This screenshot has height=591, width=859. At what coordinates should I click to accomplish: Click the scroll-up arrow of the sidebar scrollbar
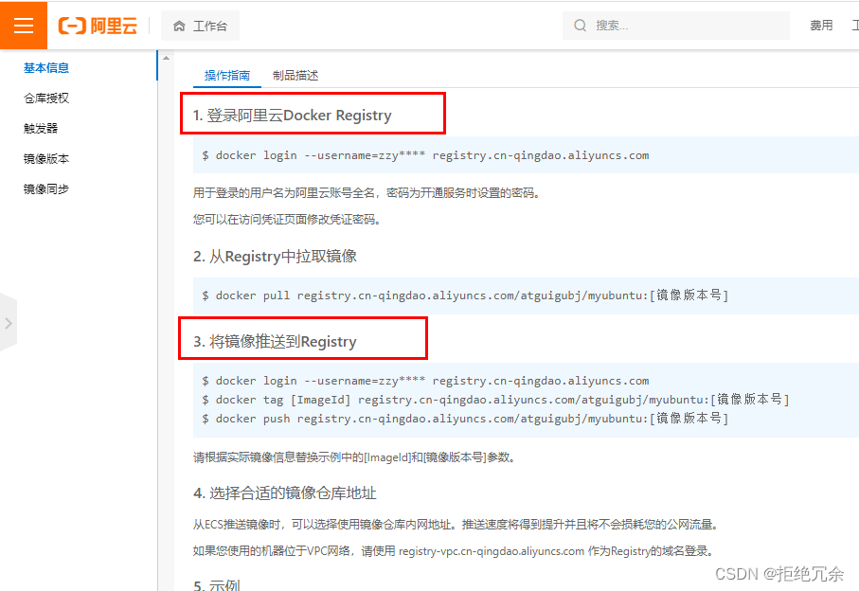click(x=166, y=58)
